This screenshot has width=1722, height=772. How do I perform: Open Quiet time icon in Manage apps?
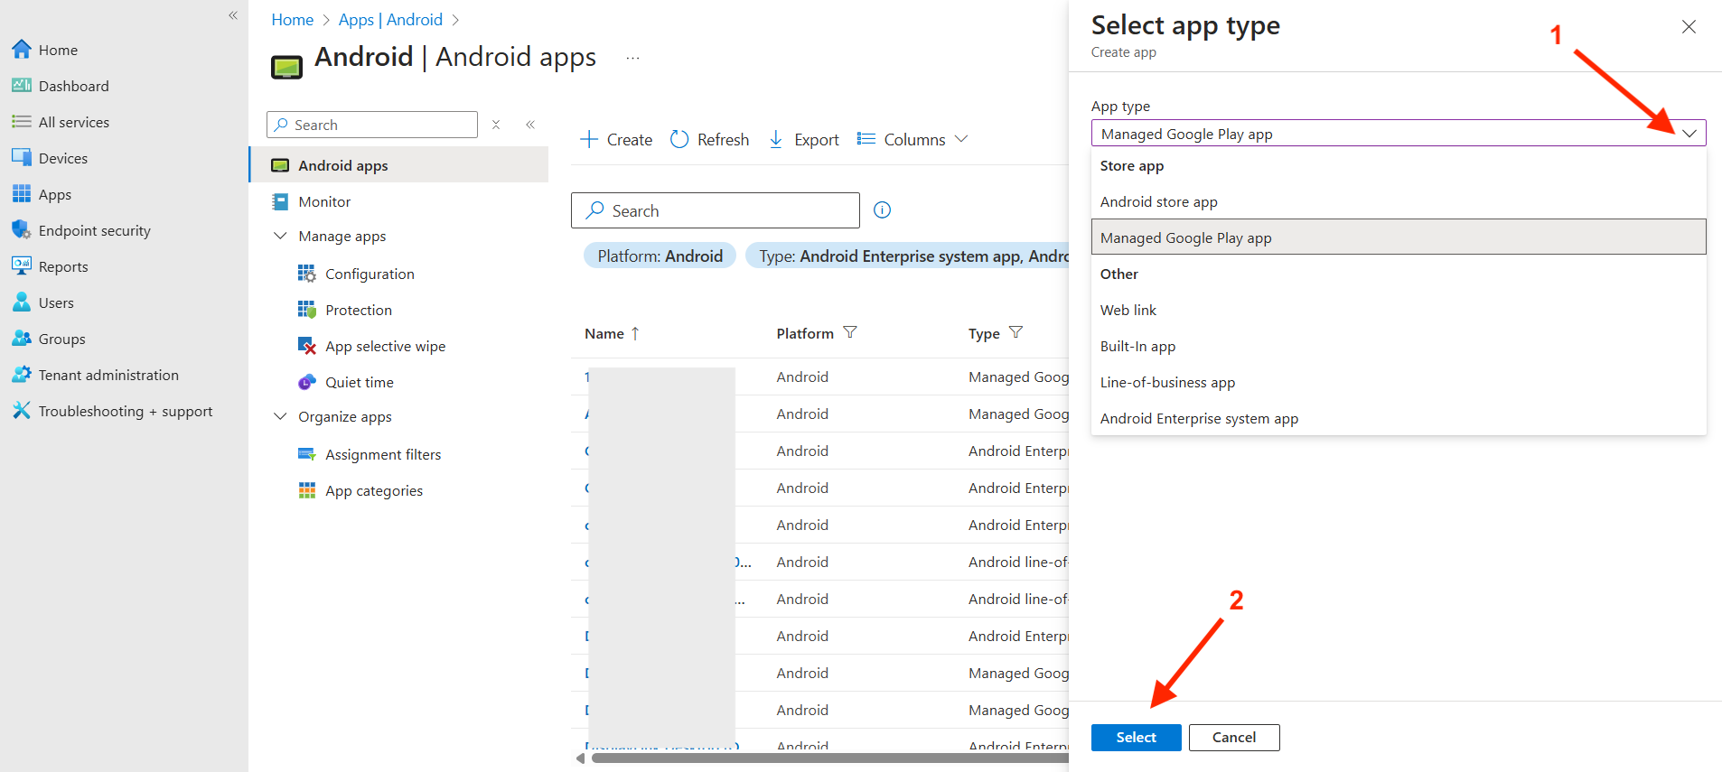click(x=307, y=382)
